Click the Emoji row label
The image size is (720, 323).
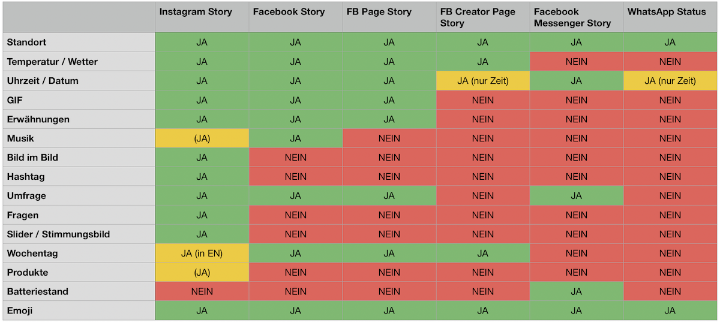pos(79,311)
